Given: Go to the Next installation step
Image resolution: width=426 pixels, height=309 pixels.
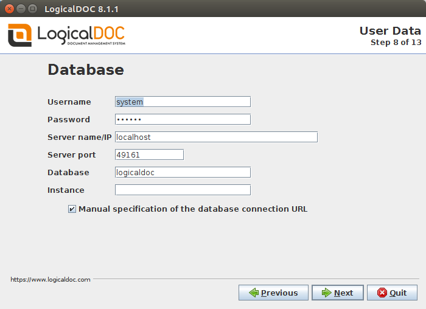Looking at the screenshot, I should (337, 293).
